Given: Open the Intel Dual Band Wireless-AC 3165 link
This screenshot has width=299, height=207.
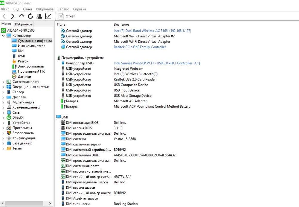Looking at the screenshot, I should click(x=152, y=31).
